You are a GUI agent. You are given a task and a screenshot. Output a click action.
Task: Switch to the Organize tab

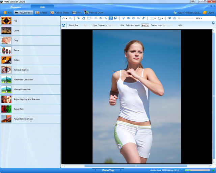click(x=16, y=7)
